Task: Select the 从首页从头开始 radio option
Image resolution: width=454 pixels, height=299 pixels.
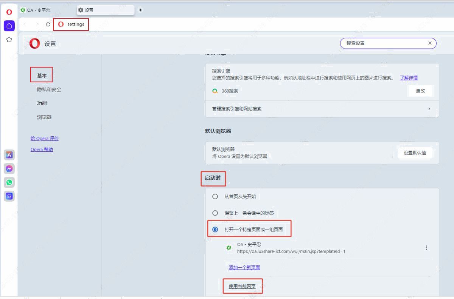Action: 215,197
